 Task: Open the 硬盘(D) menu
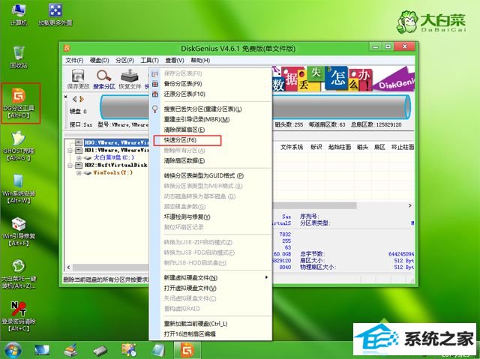(100, 60)
